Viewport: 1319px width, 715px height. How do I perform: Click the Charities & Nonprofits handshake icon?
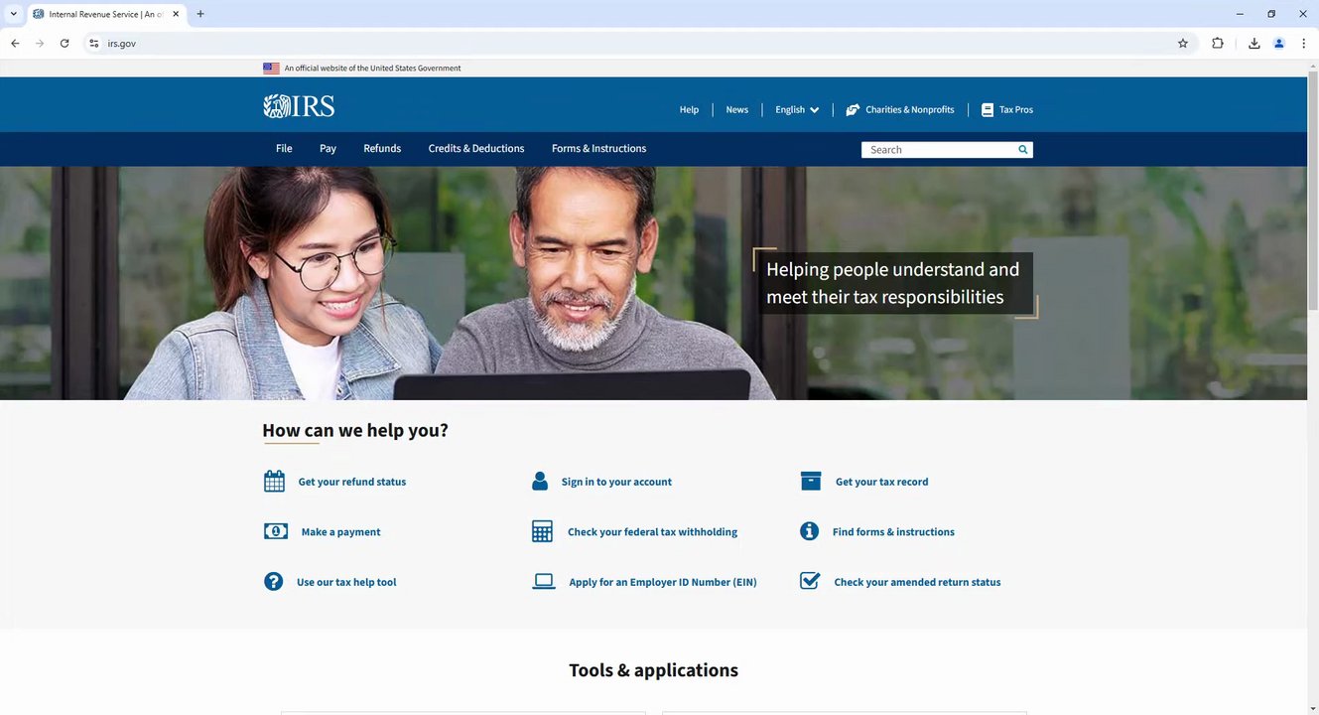pos(853,110)
